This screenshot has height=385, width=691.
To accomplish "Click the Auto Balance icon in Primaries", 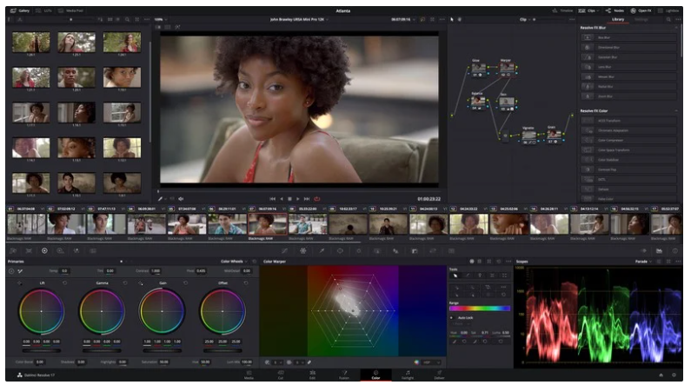I will [x=11, y=271].
